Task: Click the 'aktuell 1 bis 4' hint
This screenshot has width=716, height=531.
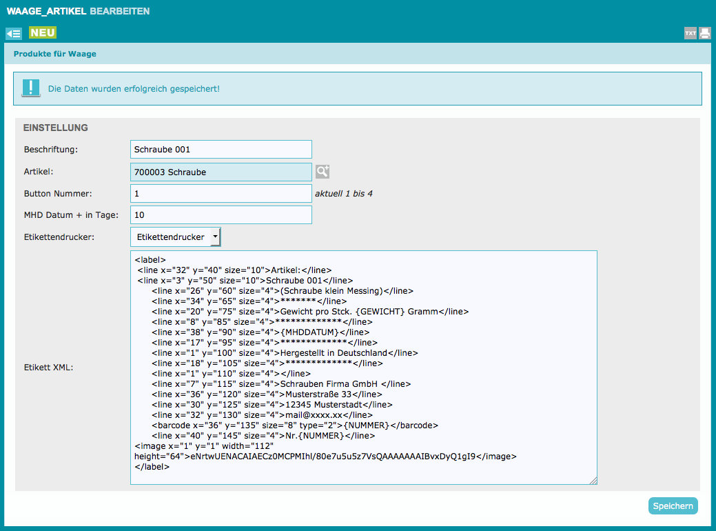Action: coord(344,194)
